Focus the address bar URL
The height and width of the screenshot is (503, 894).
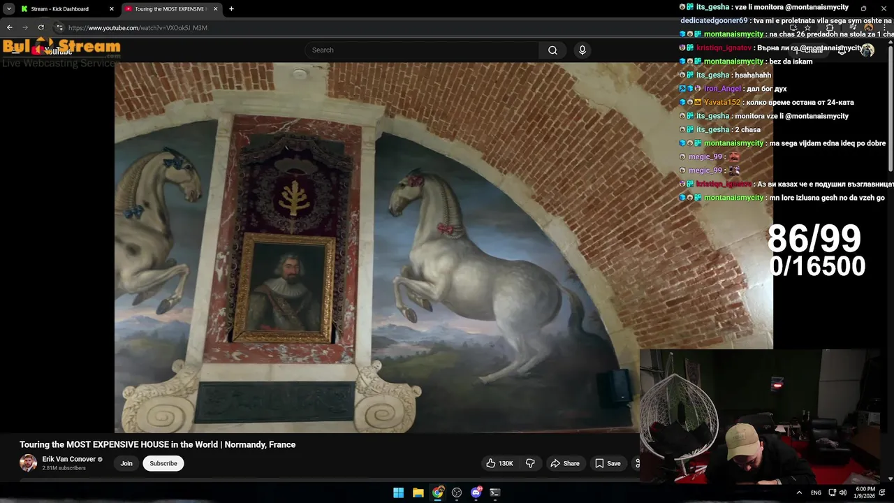(138, 28)
